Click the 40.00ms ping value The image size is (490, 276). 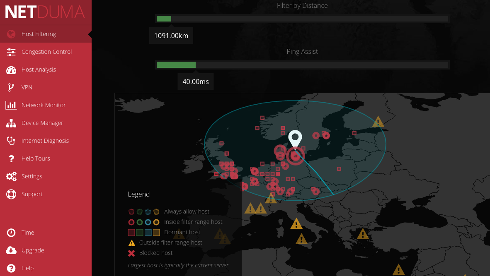(x=196, y=82)
